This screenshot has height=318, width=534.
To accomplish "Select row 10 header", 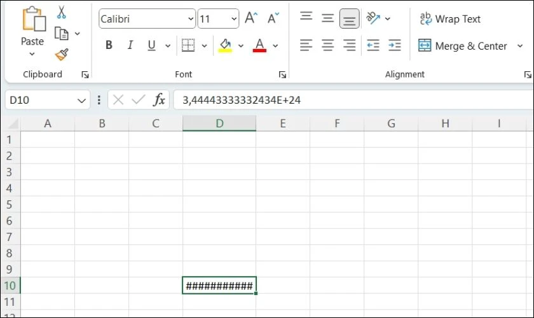I will (x=10, y=286).
